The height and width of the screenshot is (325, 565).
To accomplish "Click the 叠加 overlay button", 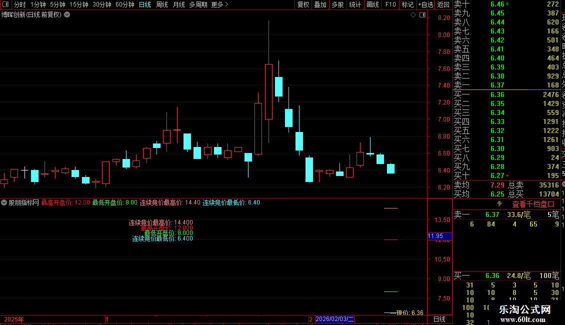I will click(x=320, y=4).
